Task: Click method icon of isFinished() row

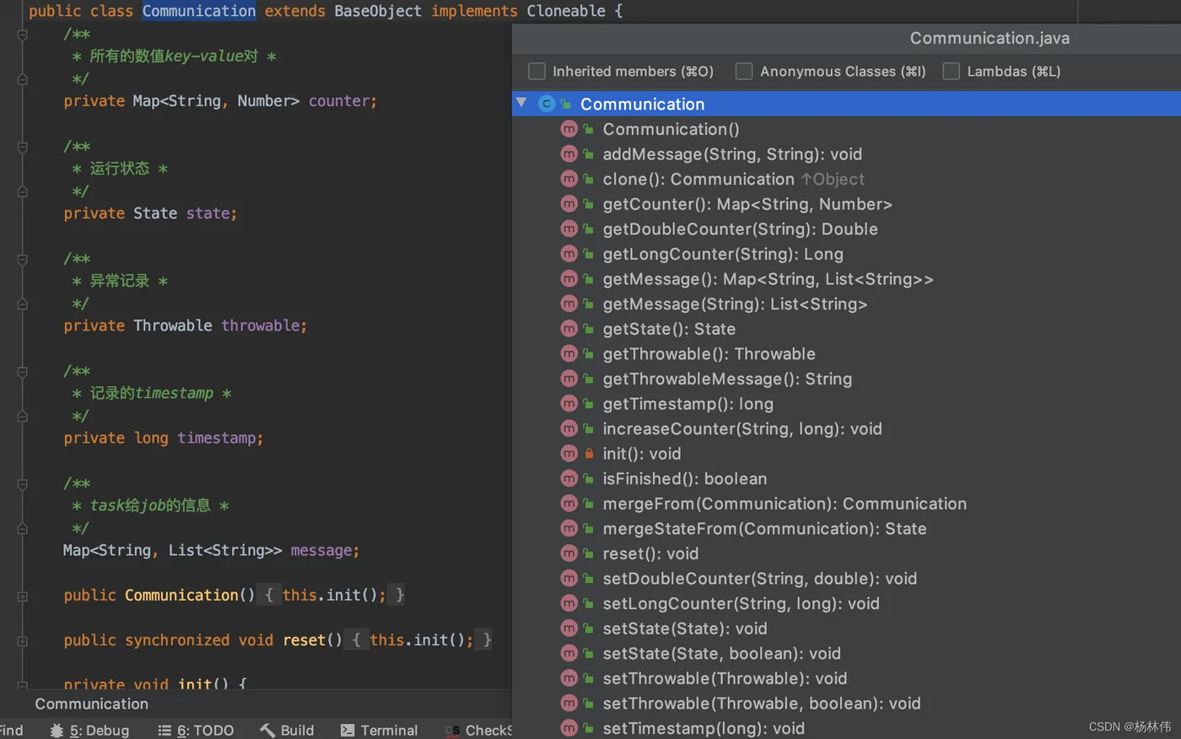Action: coord(569,478)
